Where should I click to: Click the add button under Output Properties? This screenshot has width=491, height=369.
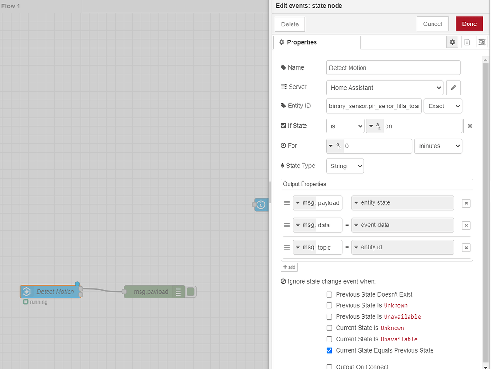pyautogui.click(x=289, y=267)
